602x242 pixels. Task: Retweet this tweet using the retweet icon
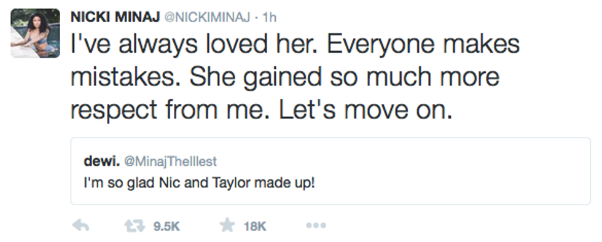pyautogui.click(x=135, y=226)
